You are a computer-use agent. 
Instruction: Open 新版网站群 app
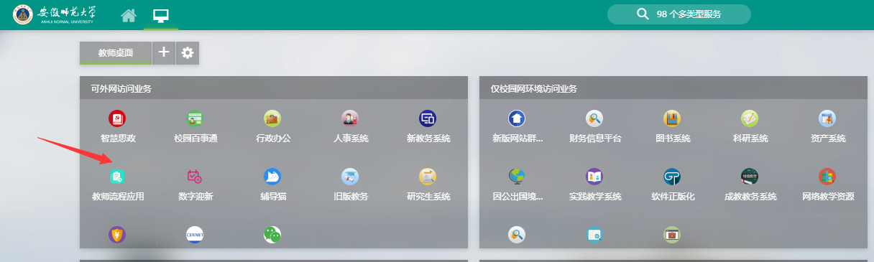[517, 126]
